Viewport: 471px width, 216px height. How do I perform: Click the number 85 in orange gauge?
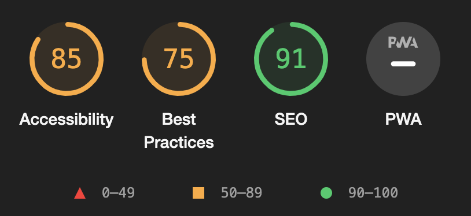click(x=67, y=59)
